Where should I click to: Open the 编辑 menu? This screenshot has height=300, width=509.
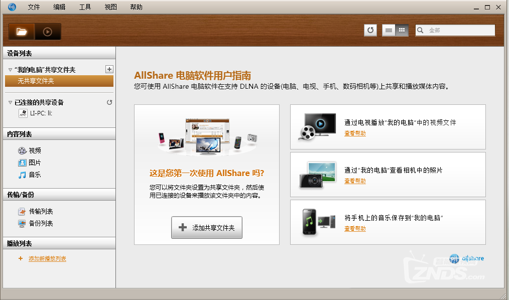point(59,7)
